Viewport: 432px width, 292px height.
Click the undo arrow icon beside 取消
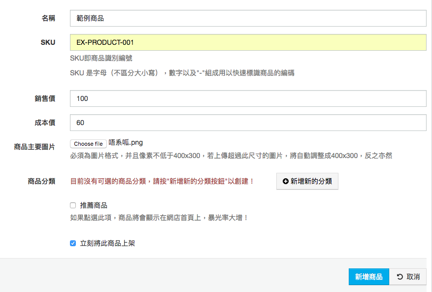coord(400,277)
